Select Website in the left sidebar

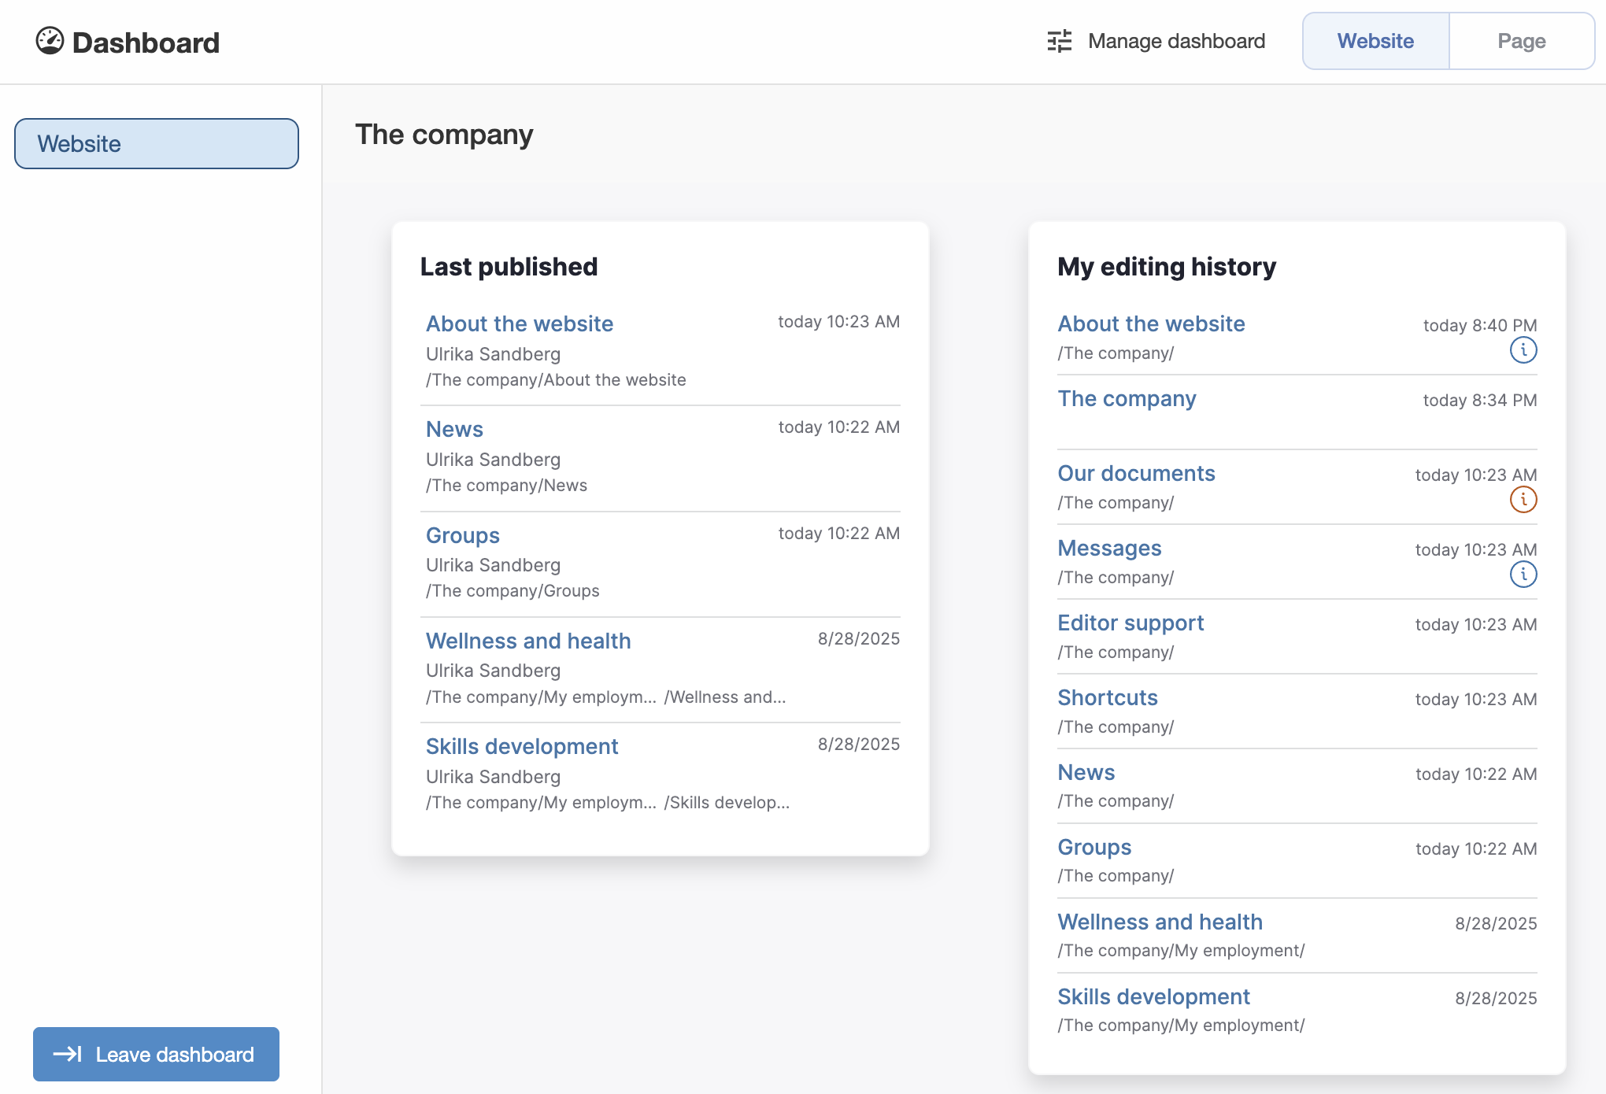(x=157, y=143)
